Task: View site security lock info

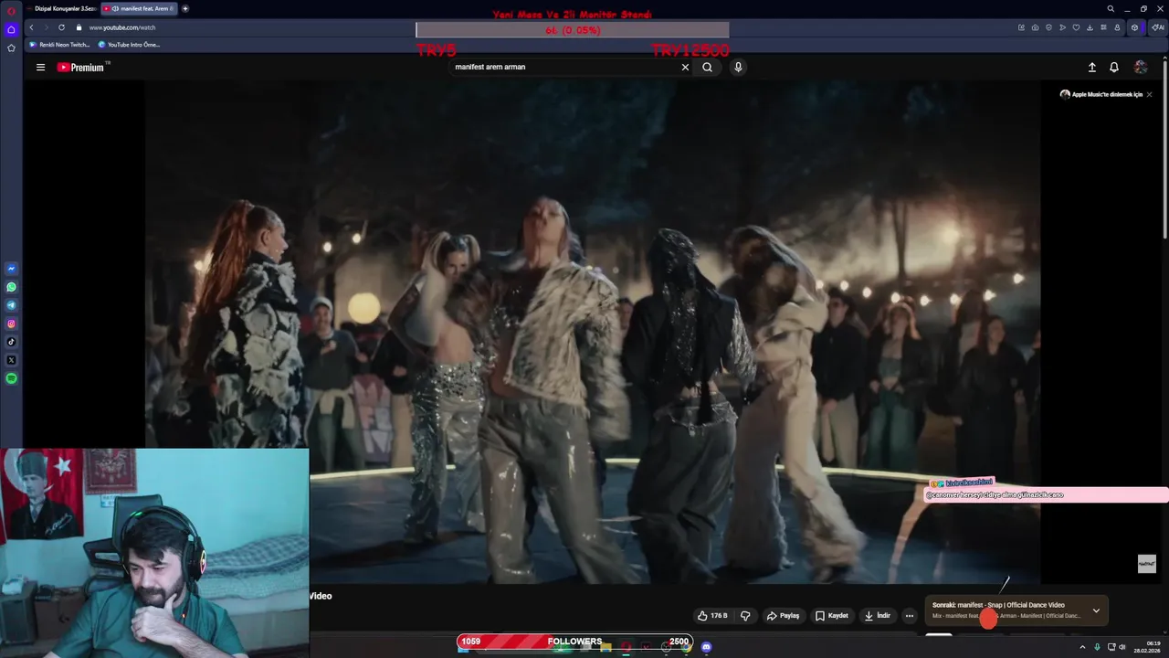Action: point(79,27)
